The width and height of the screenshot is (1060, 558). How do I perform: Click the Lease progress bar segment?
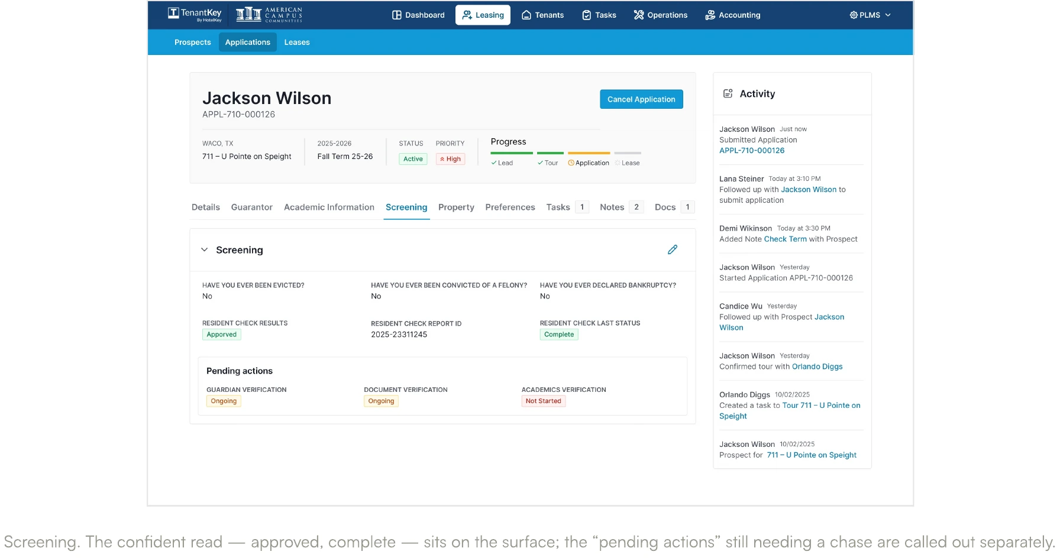tap(628, 153)
